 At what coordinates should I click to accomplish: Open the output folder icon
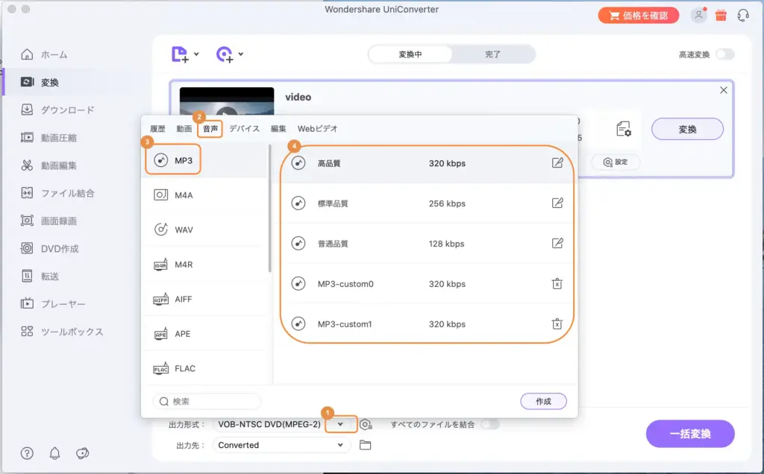coord(365,445)
